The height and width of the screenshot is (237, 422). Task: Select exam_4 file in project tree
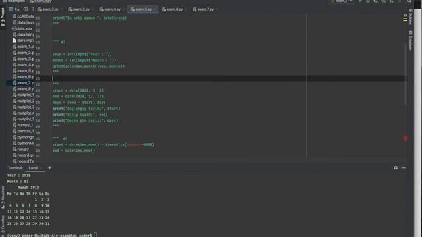pyautogui.click(x=23, y=65)
